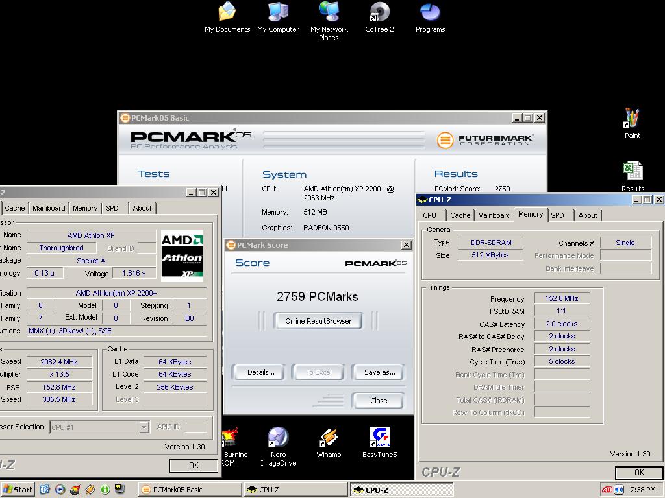Open the About tab in right CPU-Z window
The image size is (665, 498).
[587, 215]
